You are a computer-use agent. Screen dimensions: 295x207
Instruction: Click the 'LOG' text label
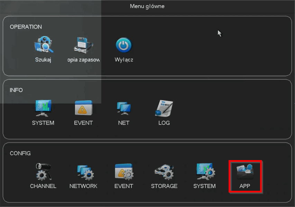tap(164, 123)
